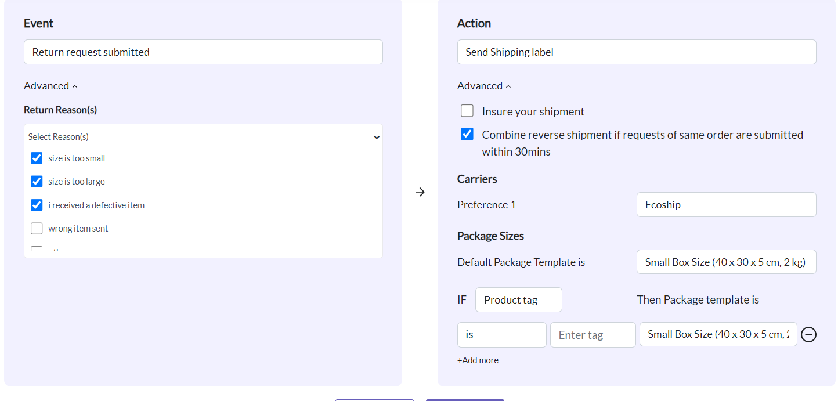Open the Select Reason(s) dropdown chevron
The image size is (838, 401).
tap(376, 137)
